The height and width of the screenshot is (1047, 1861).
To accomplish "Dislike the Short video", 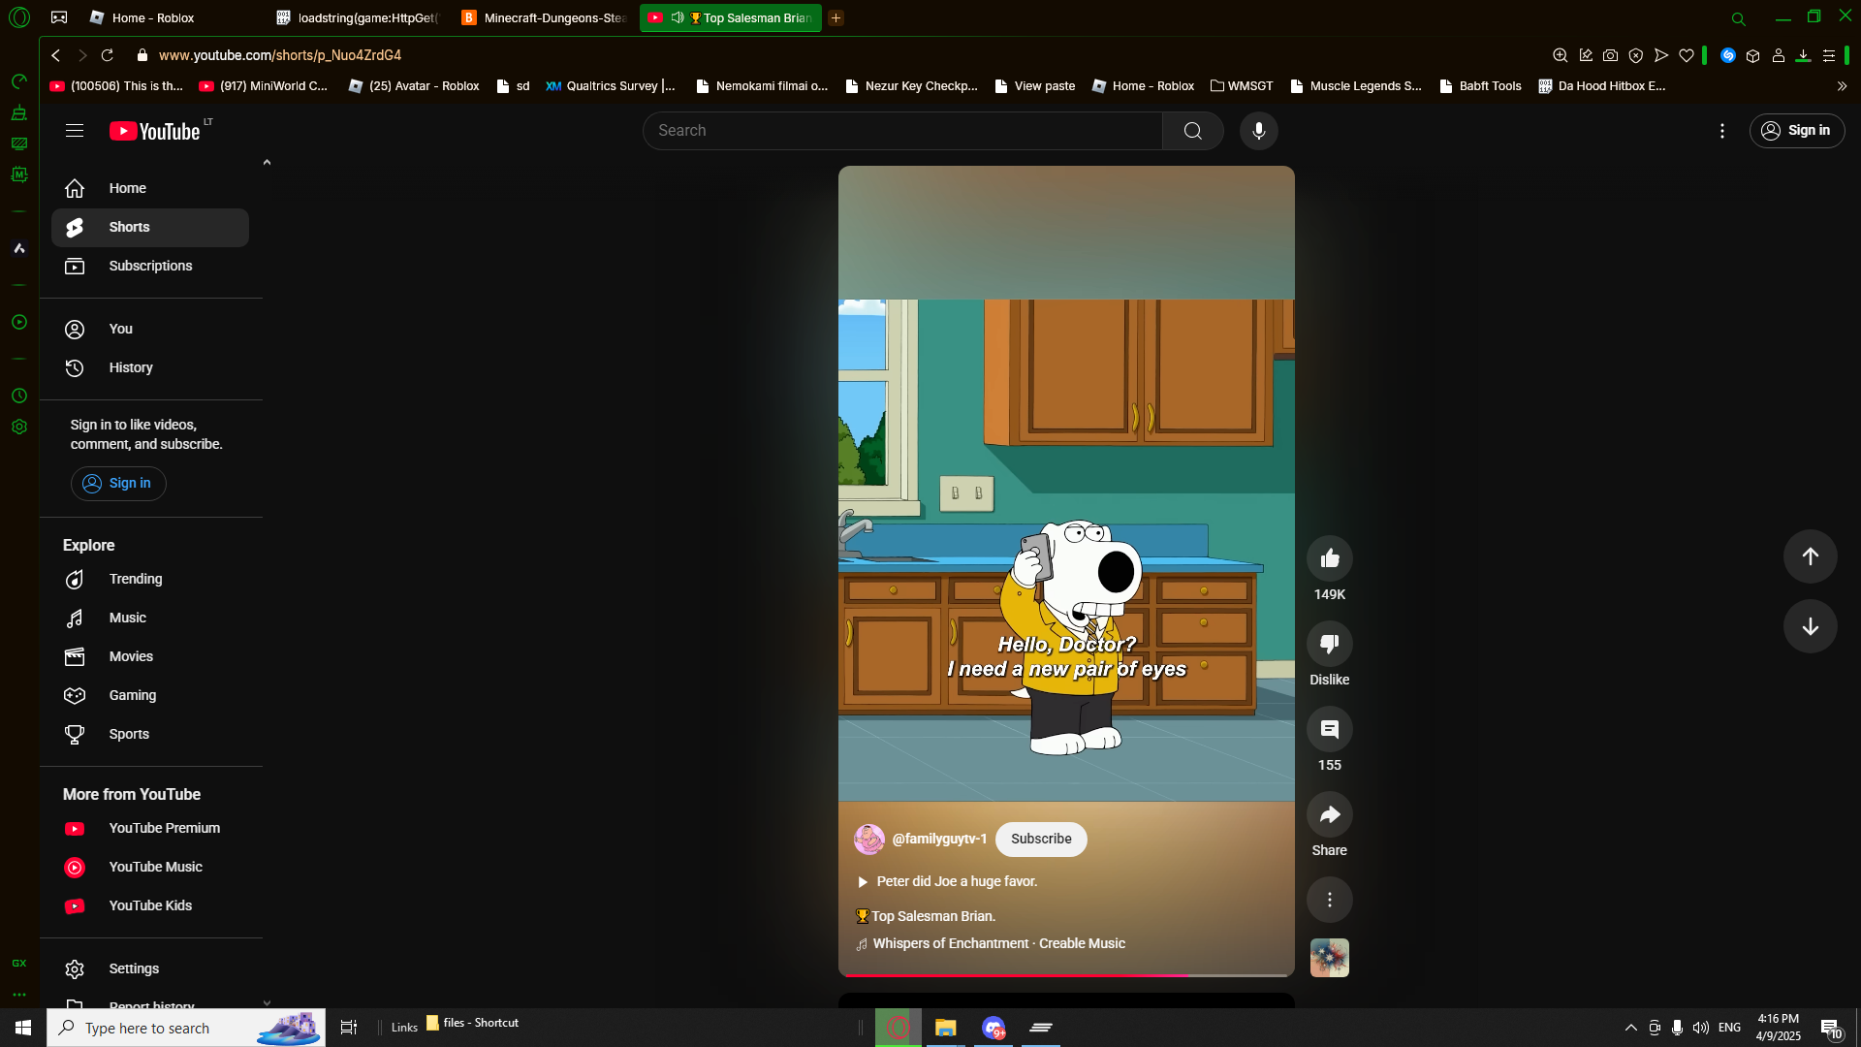I will pyautogui.click(x=1330, y=644).
